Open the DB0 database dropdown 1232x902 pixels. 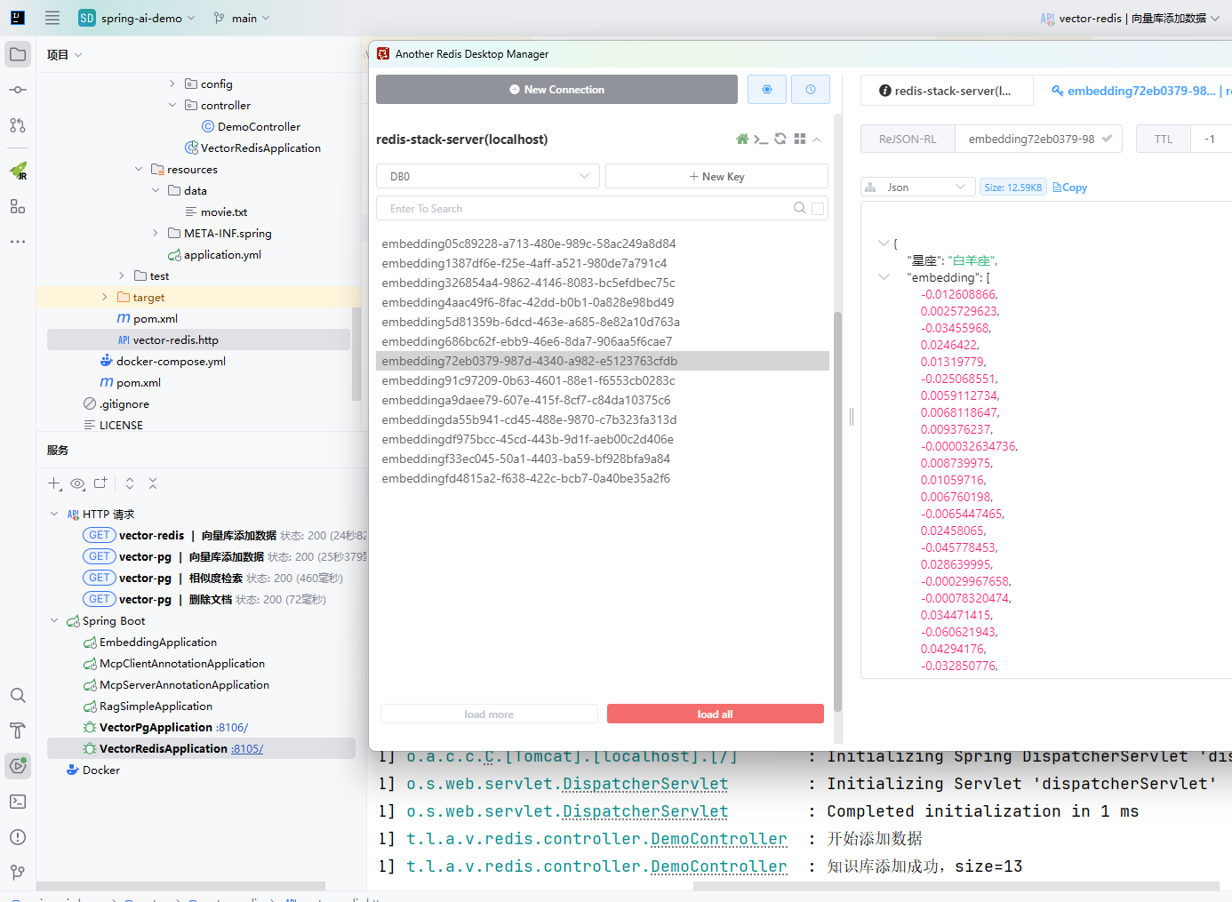click(x=488, y=176)
